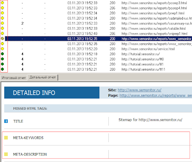
Task: Click status code 206 in posrep4.html row
Action: pos(112,8)
